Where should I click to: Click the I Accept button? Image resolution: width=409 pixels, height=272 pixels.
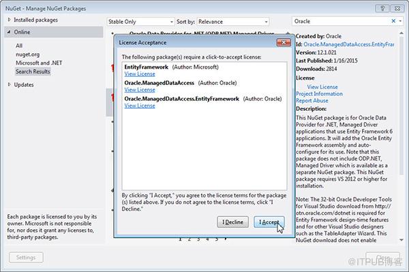tap(269, 222)
